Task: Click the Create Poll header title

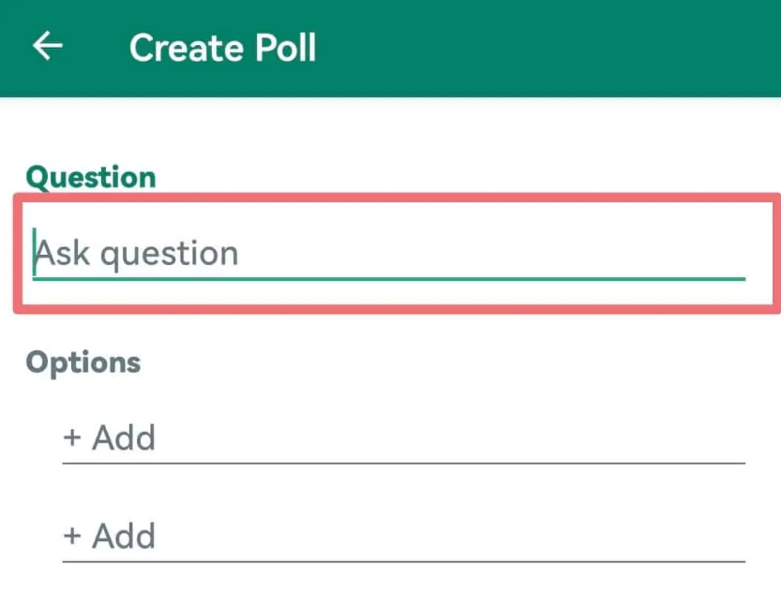Action: (x=223, y=48)
